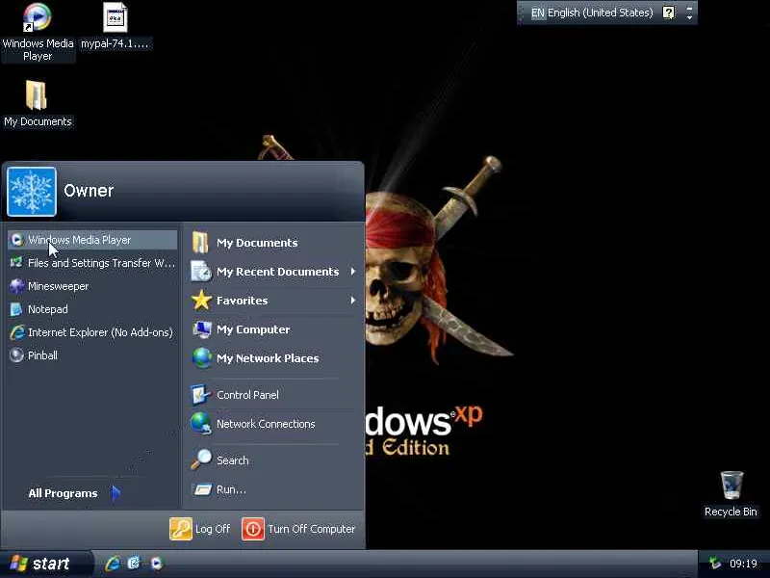Viewport: 770px width, 578px height.
Task: Start Minesweeper from the Start menu
Action: [92, 286]
